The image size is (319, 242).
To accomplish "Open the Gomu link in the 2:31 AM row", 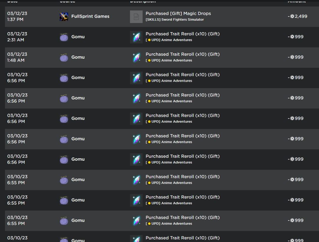I will click(78, 37).
